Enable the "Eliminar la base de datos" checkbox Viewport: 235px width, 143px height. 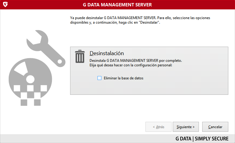pyautogui.click(x=99, y=78)
